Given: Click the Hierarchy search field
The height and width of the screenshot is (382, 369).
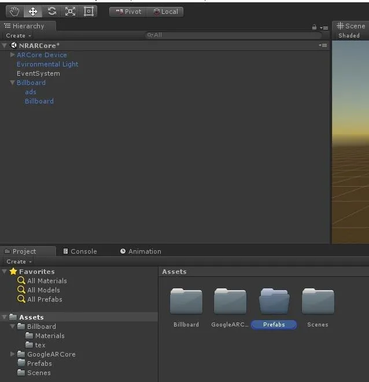Looking at the screenshot, I should [x=234, y=35].
